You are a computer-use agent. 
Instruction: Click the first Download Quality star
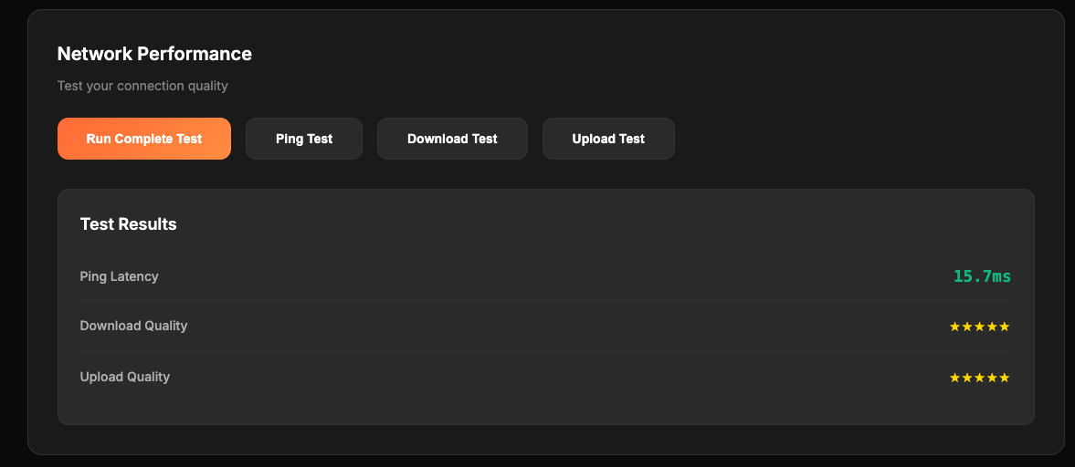click(x=955, y=327)
